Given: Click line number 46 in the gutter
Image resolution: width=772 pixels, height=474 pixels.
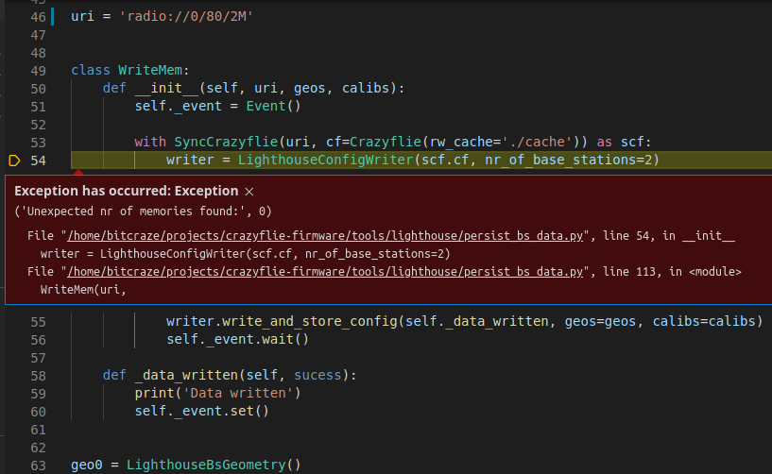Looking at the screenshot, I should pos(39,17).
